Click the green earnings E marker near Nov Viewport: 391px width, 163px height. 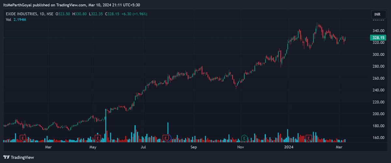244,138
